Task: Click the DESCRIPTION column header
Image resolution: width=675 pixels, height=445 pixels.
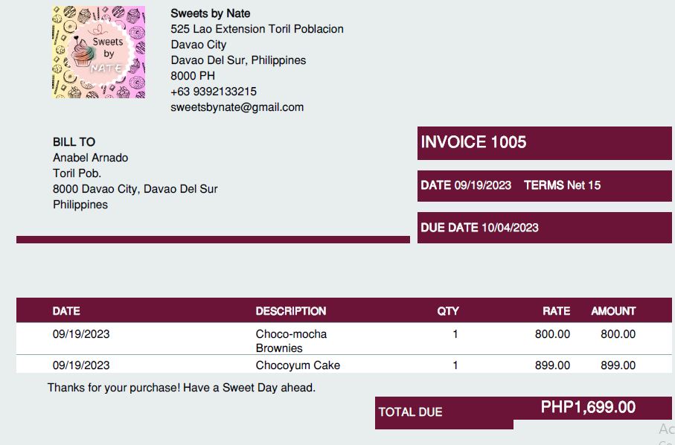Action: click(x=290, y=311)
